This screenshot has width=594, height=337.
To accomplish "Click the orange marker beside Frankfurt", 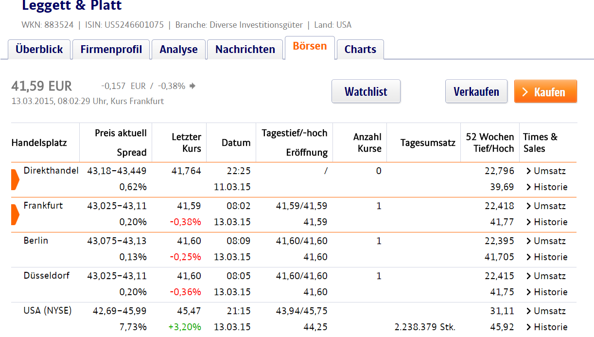I will (x=15, y=214).
